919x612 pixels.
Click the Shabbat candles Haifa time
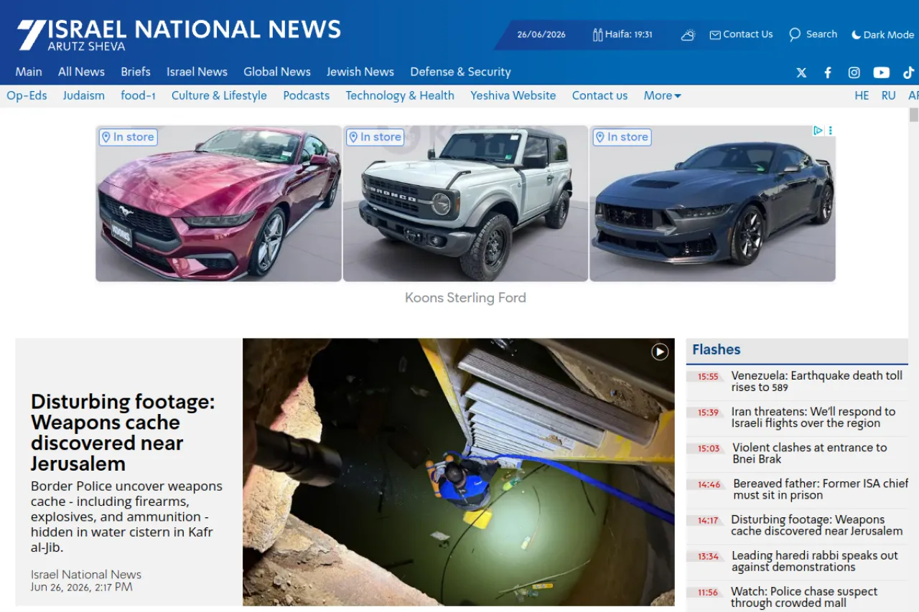[x=622, y=34]
